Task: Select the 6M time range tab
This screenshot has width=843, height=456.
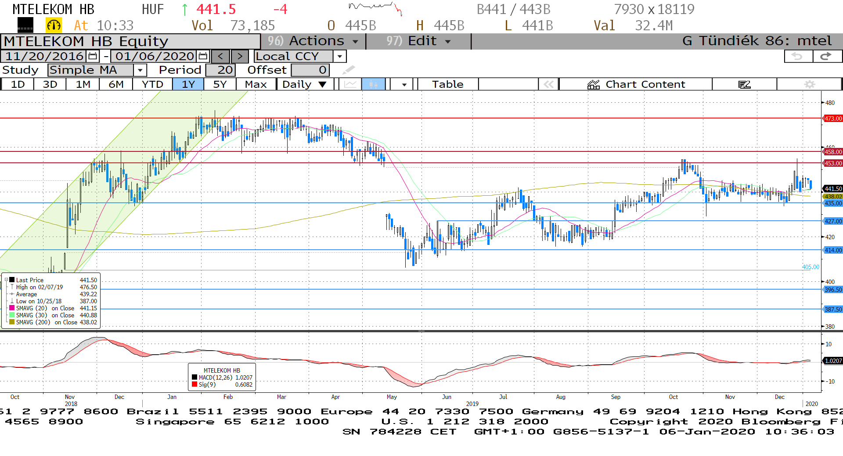Action: coord(116,84)
